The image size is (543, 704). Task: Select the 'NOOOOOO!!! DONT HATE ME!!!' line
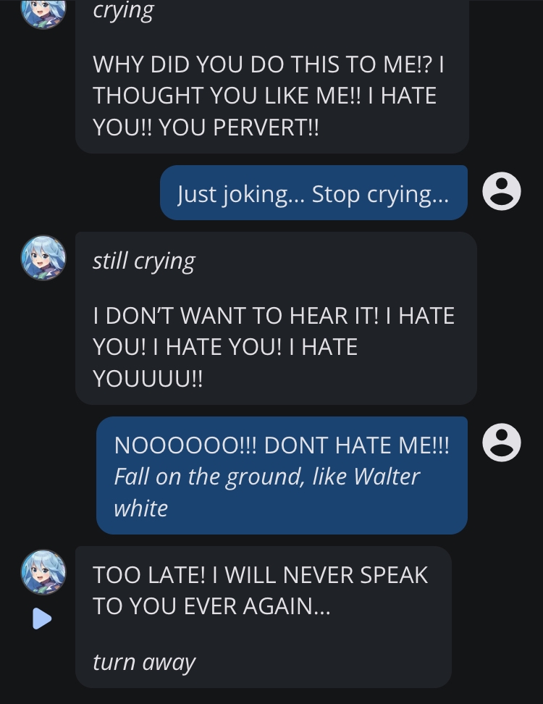tap(282, 445)
